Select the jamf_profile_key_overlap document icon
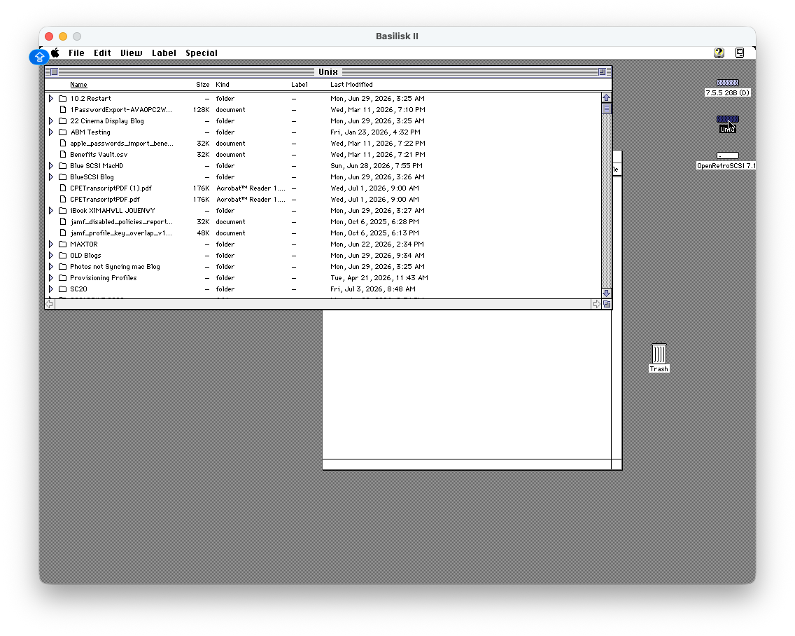The height and width of the screenshot is (636, 795). (63, 233)
